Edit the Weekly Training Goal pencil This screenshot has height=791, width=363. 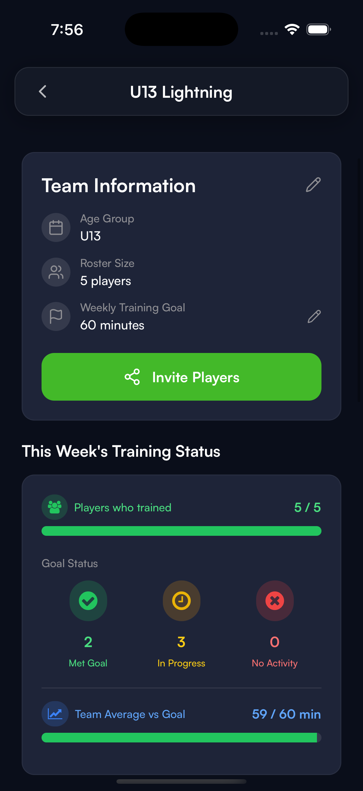click(x=314, y=316)
